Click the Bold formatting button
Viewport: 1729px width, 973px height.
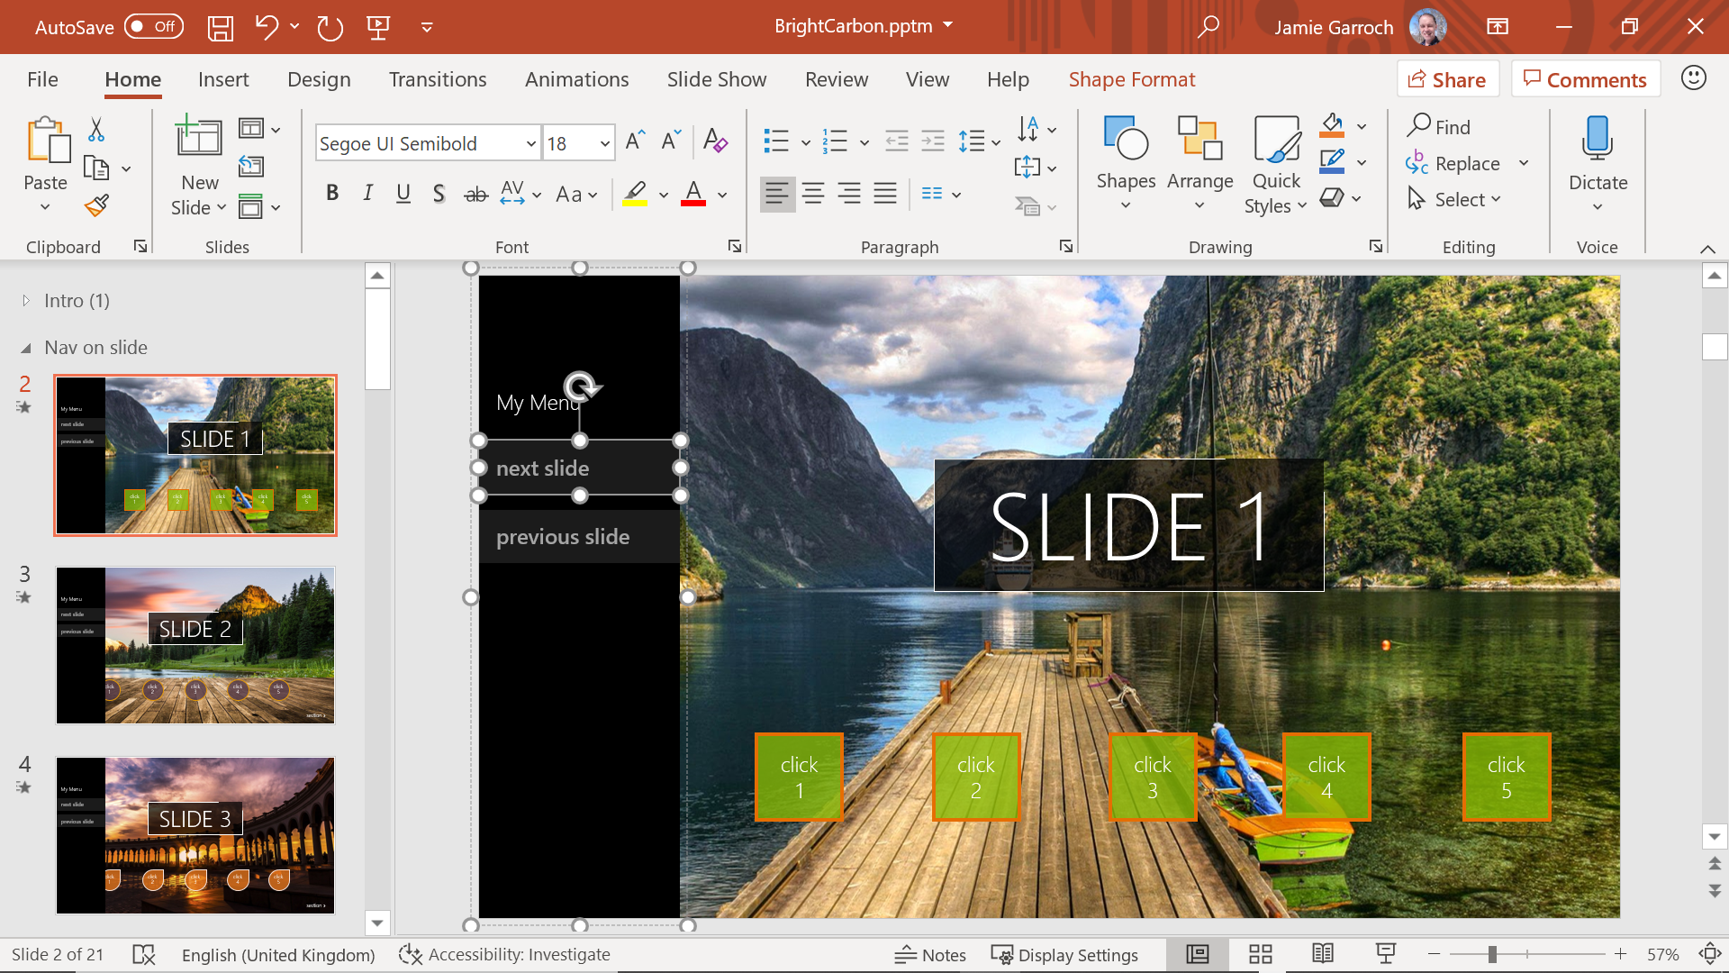[332, 194]
